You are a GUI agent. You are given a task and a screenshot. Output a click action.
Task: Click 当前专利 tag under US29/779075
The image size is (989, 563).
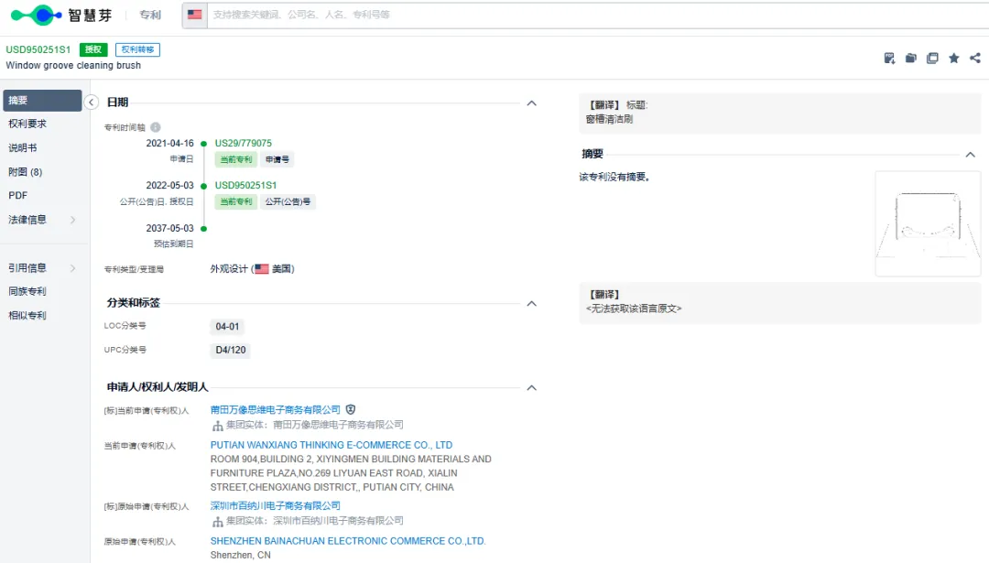(236, 159)
